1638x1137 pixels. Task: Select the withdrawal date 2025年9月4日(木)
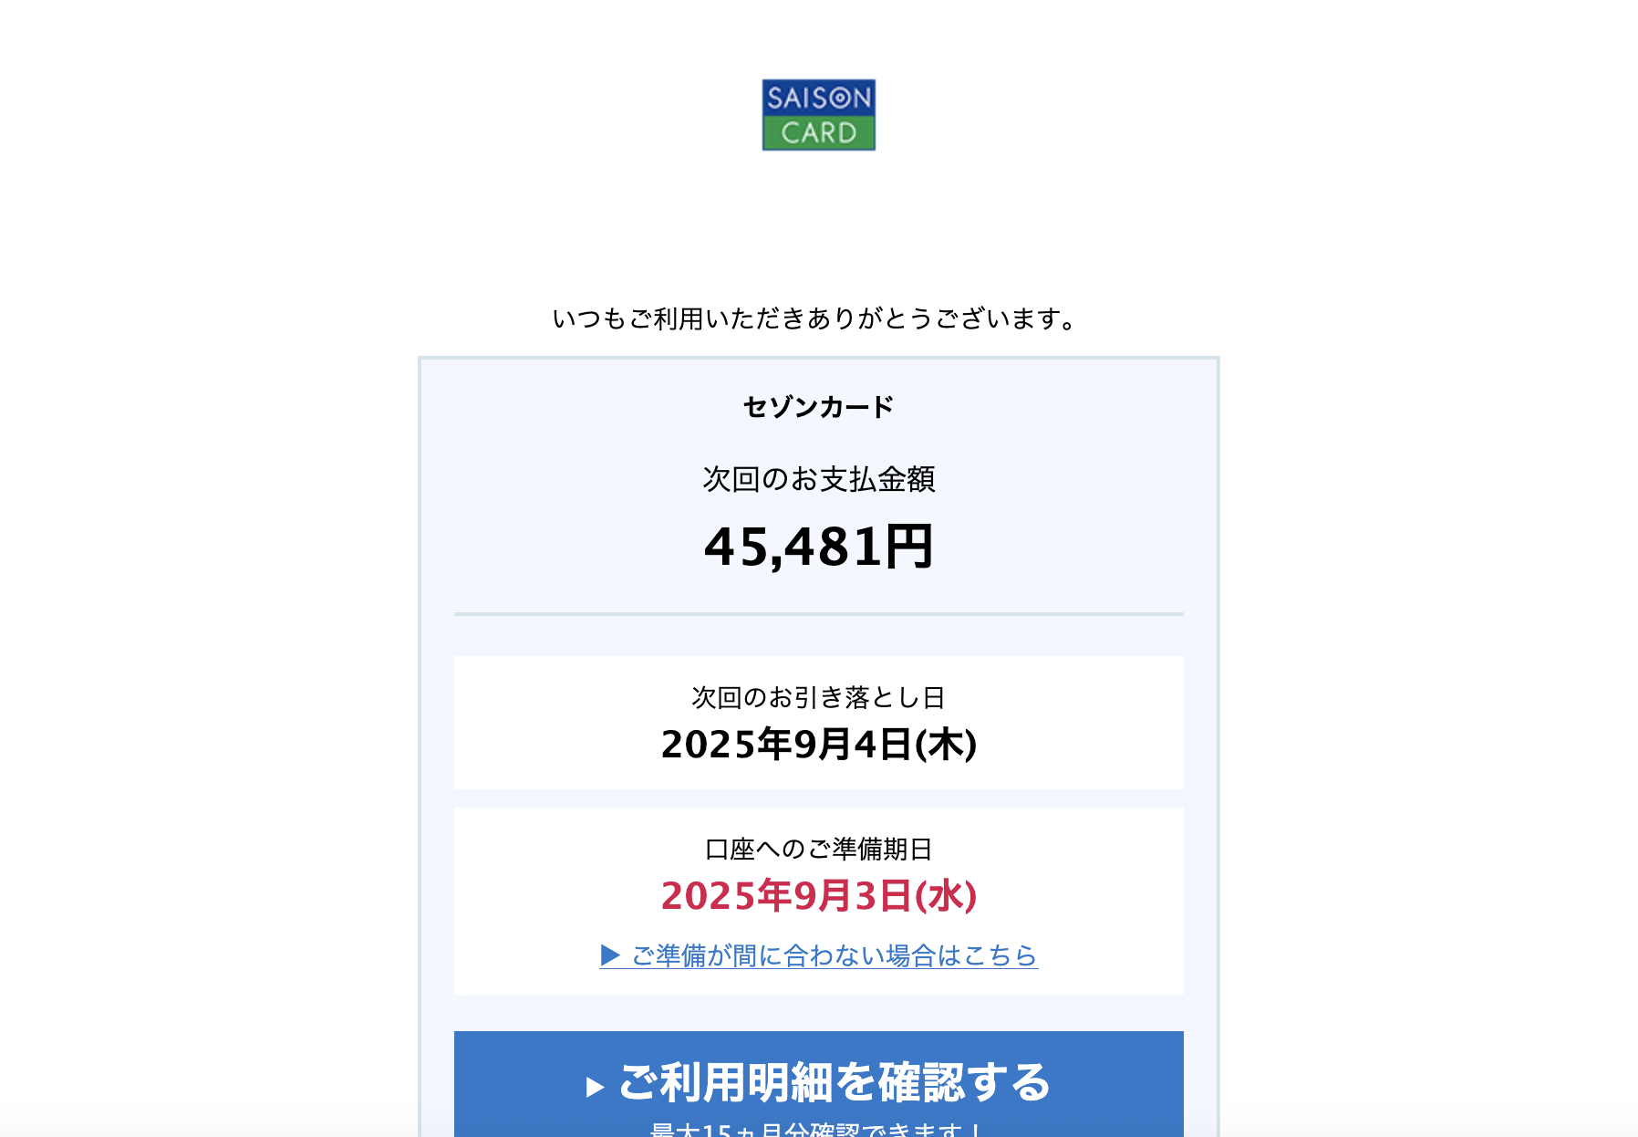(x=818, y=744)
